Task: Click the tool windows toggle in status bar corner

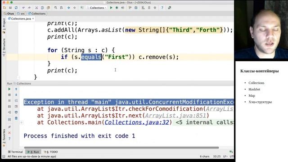Action: click(4, 157)
